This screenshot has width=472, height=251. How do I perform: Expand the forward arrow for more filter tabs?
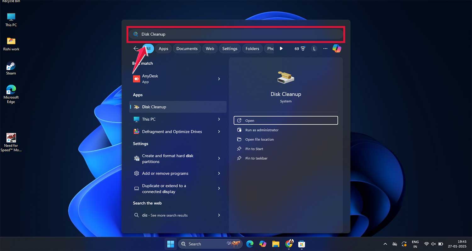pyautogui.click(x=281, y=48)
